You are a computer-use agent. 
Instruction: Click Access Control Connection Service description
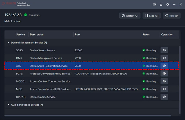tap(50, 82)
